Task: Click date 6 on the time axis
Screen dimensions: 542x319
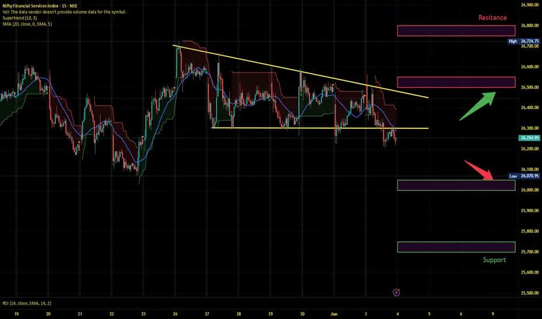Action: click(x=461, y=314)
